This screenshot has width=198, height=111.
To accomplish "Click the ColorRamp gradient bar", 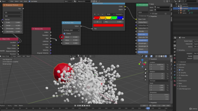I will tap(108, 18).
